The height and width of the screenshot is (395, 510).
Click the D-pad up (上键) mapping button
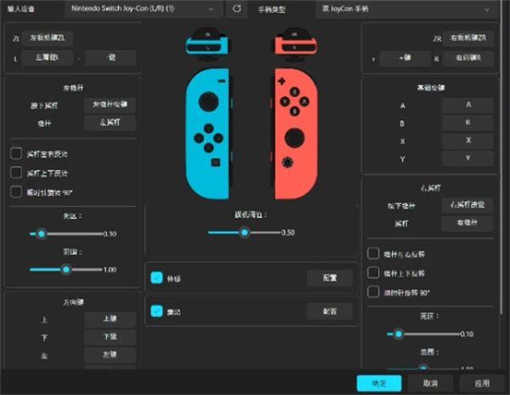pos(110,319)
